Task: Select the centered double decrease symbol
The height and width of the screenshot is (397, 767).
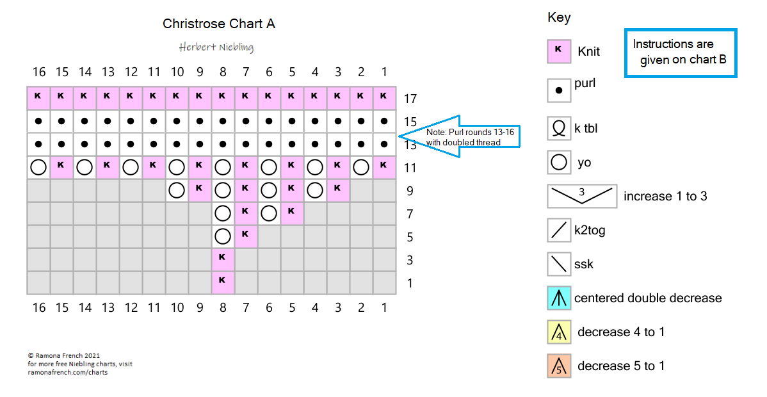Action: coord(559,298)
